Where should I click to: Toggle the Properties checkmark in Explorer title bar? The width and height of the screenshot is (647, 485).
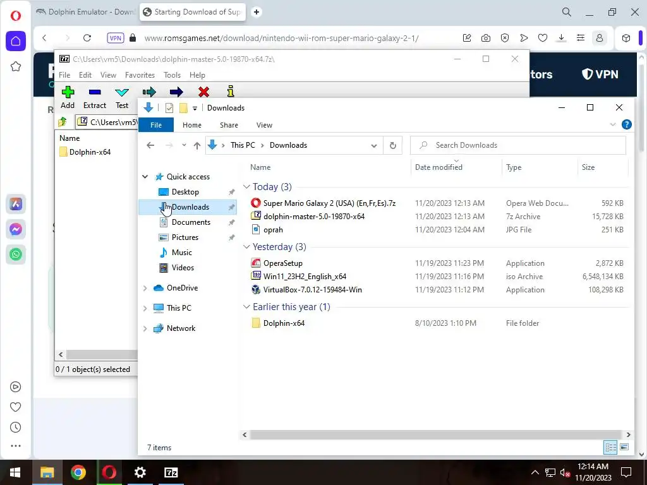(169, 108)
